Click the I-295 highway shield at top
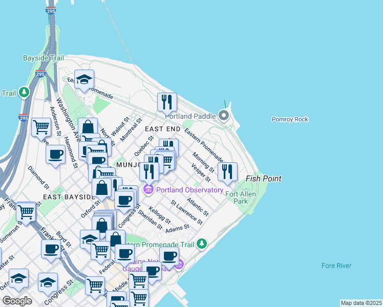The width and height of the screenshot is (383, 307). tap(50, 11)
